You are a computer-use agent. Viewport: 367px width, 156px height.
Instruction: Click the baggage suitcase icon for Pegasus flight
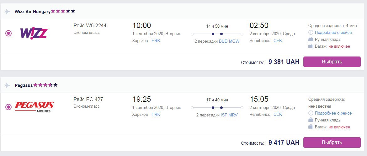311,127
